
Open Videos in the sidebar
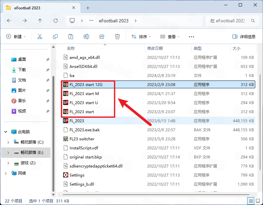22,111
